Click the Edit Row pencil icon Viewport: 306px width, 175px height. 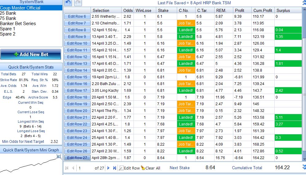[x=121, y=168]
